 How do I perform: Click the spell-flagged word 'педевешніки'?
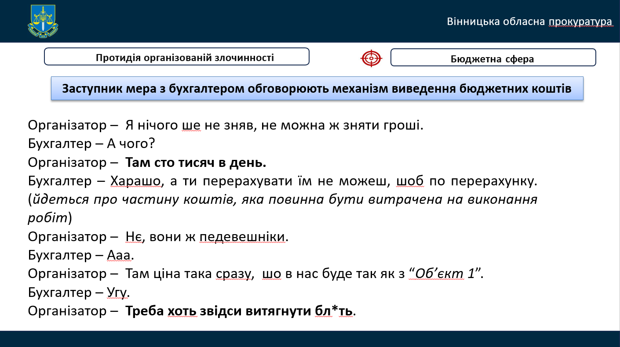pos(242,237)
